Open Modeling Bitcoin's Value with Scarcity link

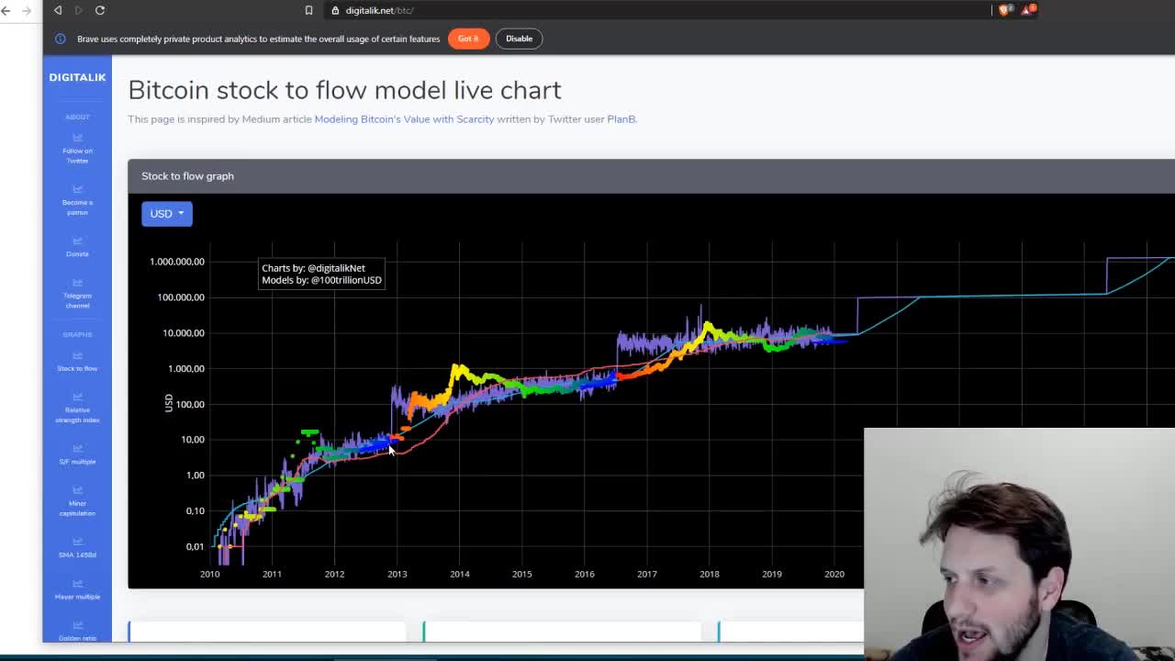[x=404, y=119]
